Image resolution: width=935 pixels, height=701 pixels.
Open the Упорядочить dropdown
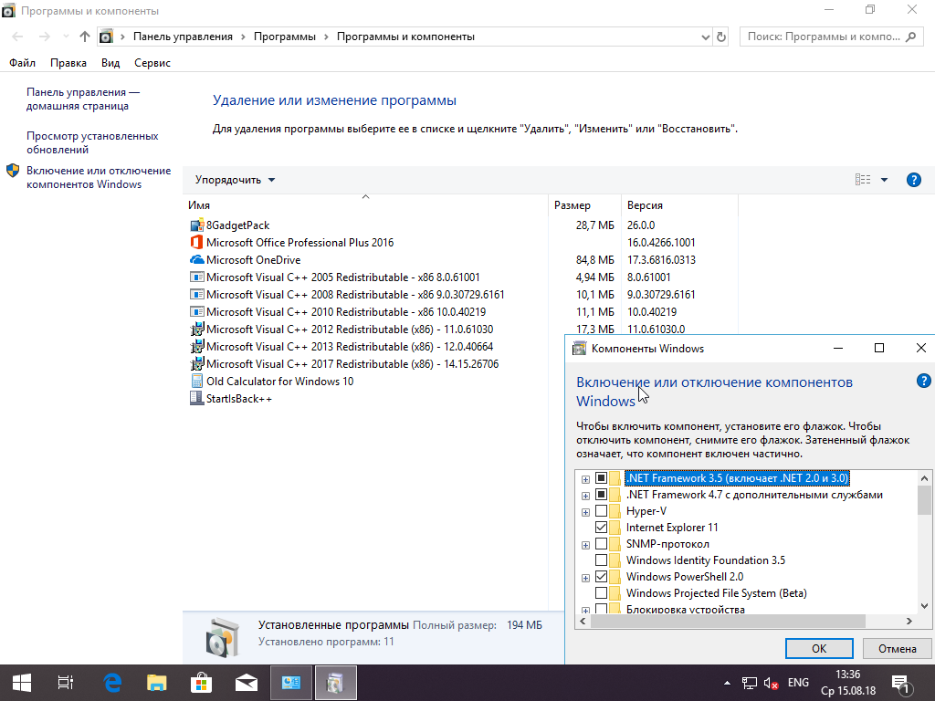(235, 180)
